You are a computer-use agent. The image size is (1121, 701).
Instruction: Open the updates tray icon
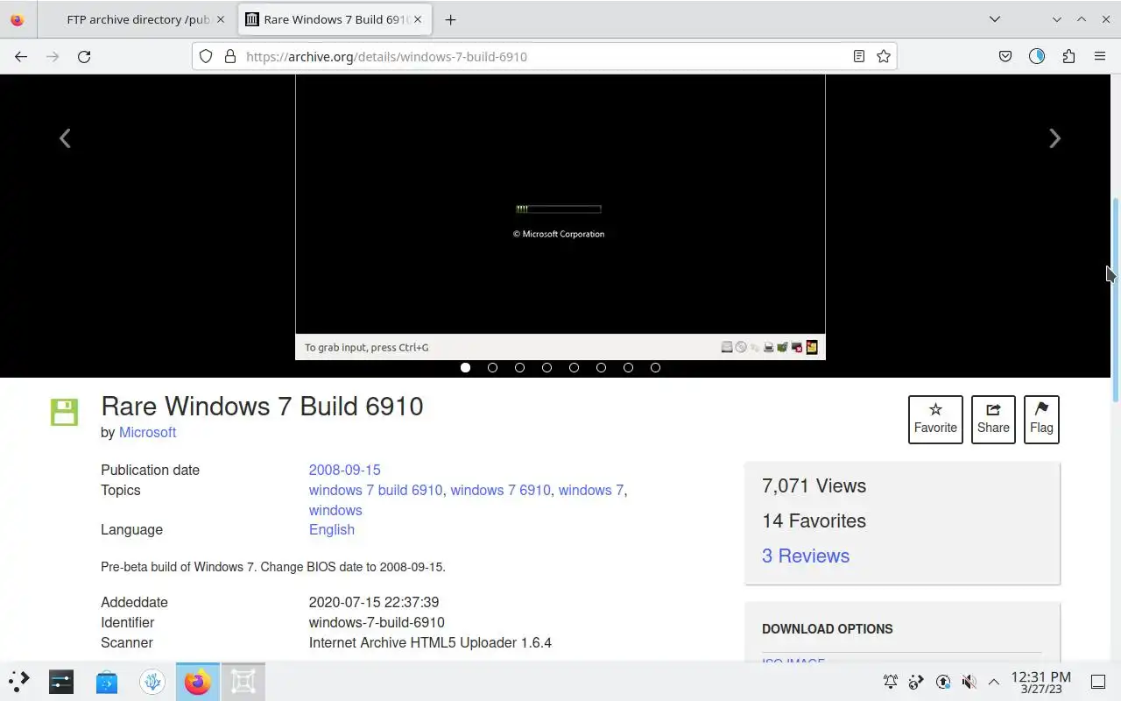click(942, 682)
